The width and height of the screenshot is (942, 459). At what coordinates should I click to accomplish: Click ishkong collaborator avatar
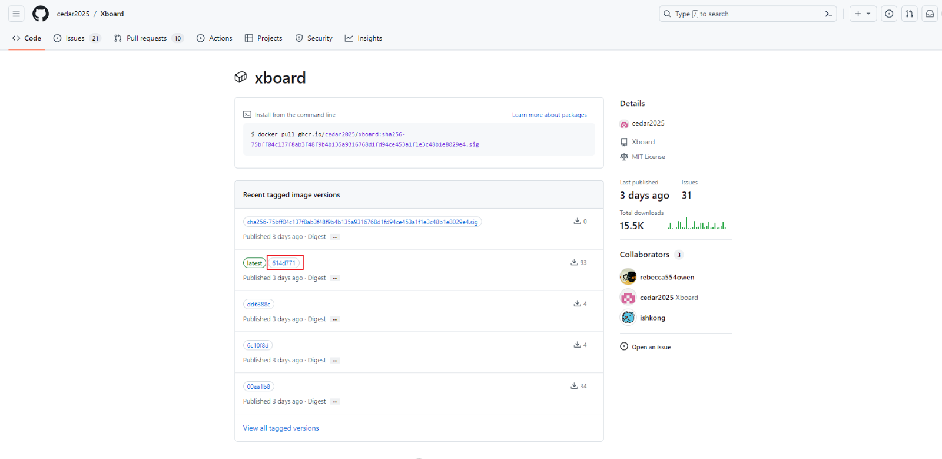[628, 318]
